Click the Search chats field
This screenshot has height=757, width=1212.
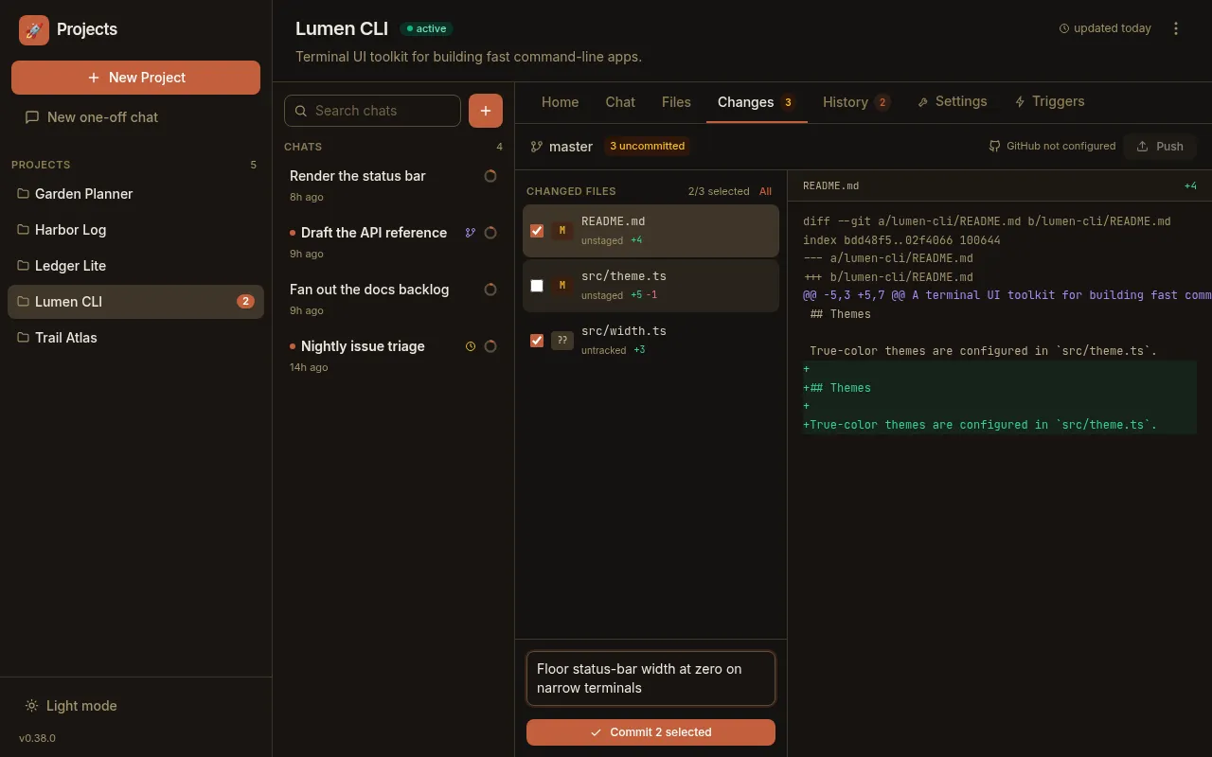[372, 111]
